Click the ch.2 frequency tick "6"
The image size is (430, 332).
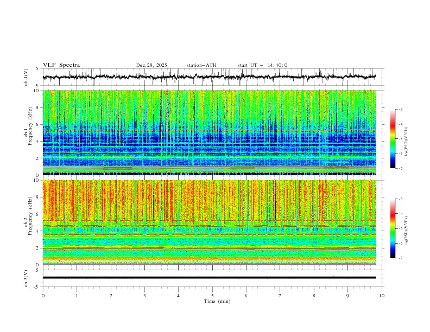(38, 214)
